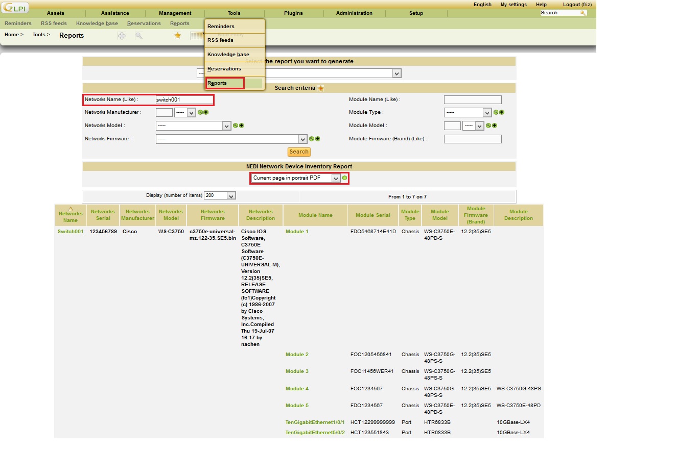
Task: Click Knowledge base in the submenu bar
Action: pyautogui.click(x=97, y=23)
